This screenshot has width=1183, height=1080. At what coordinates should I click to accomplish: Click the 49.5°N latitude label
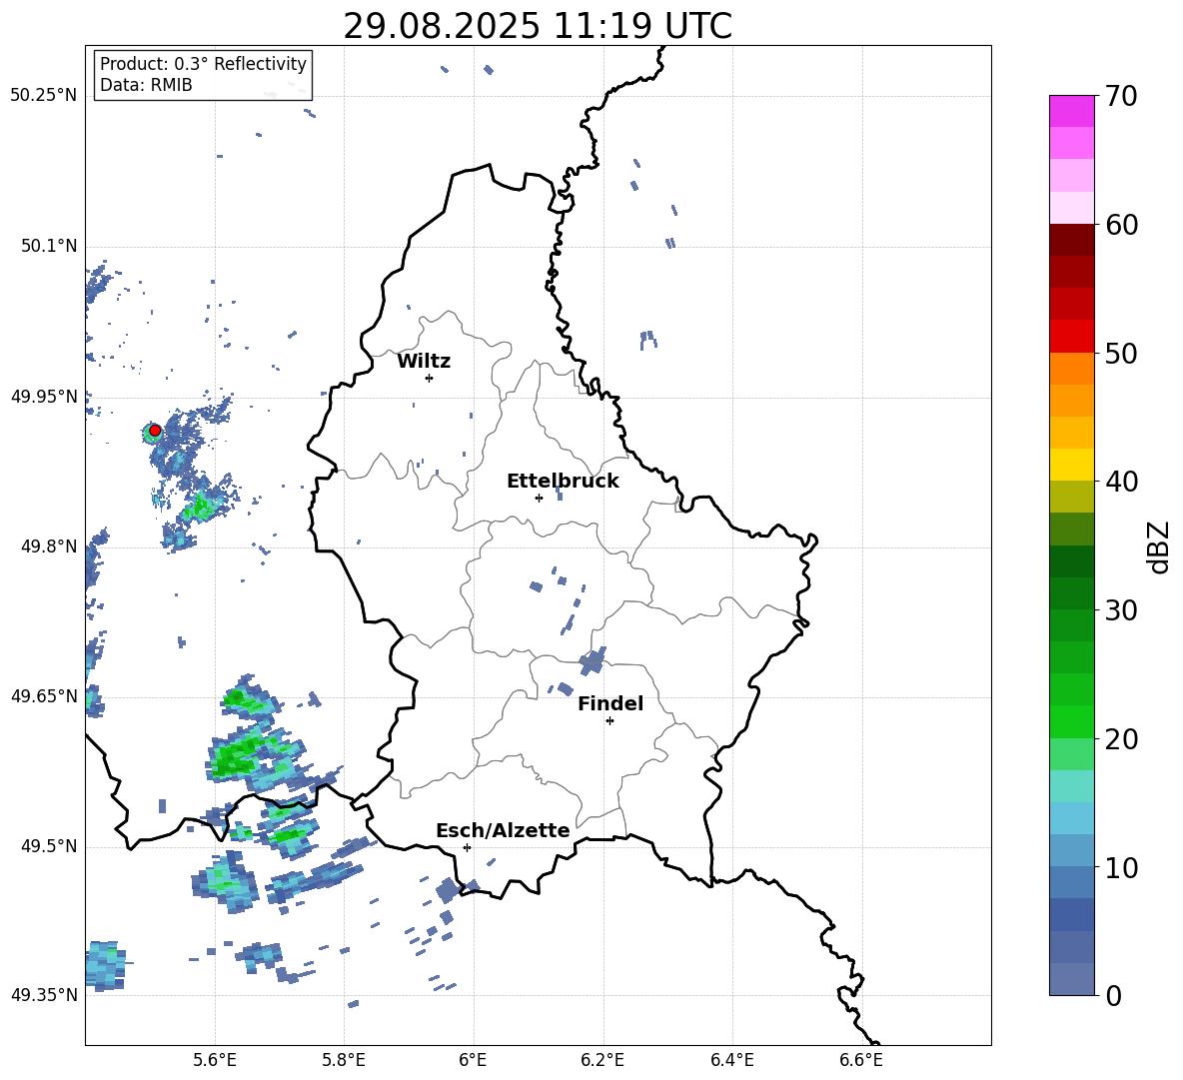point(49,847)
